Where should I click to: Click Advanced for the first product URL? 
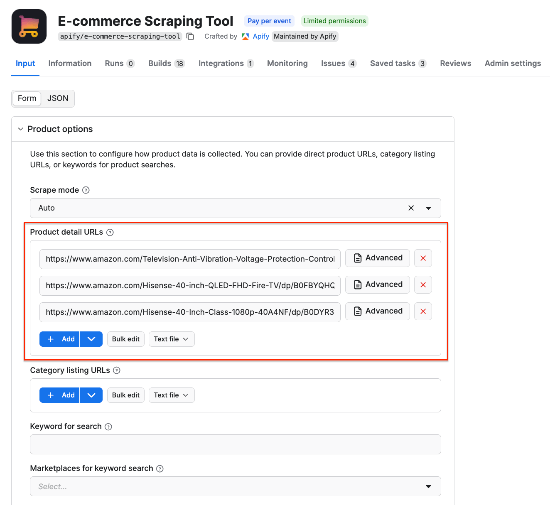click(377, 258)
